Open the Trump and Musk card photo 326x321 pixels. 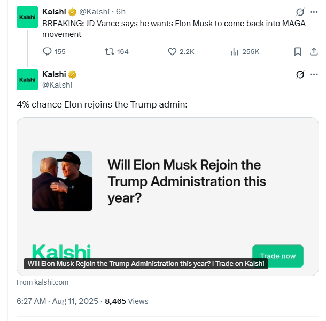62,181
